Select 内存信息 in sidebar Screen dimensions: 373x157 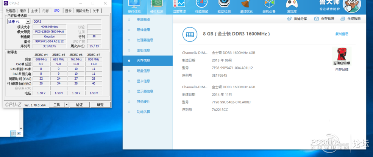(x=147, y=60)
